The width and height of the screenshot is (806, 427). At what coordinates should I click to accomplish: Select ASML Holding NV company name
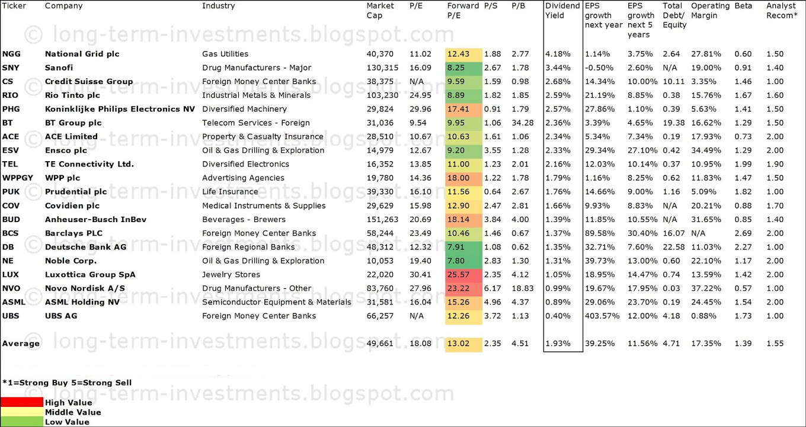click(82, 302)
